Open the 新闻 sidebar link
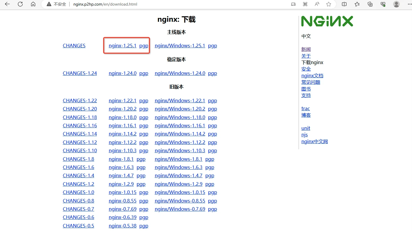Viewport: 412px width, 231px height. tap(306, 49)
